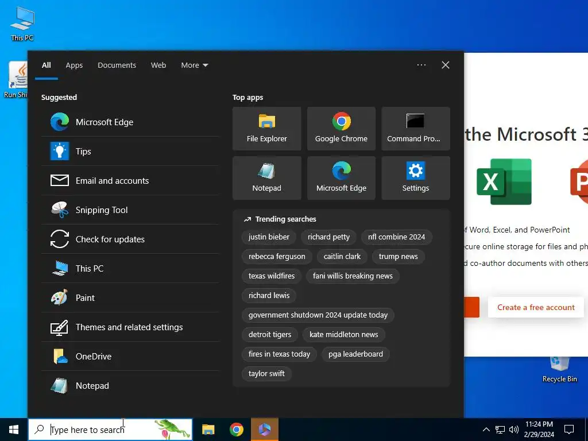Search fani willis breaking news
Viewport: 588px width, 441px height.
coord(353,276)
